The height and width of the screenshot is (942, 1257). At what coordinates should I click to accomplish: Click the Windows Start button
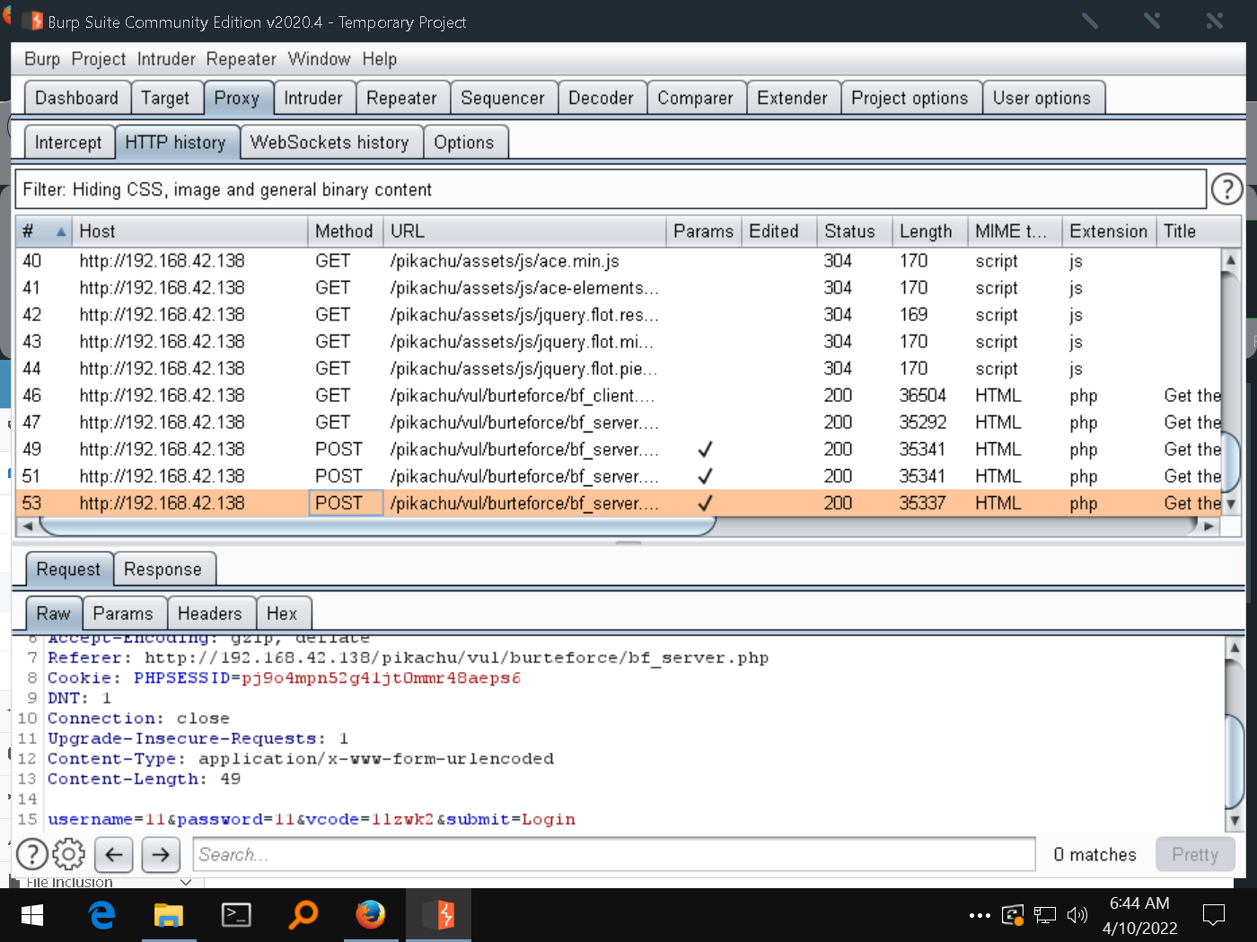32,915
